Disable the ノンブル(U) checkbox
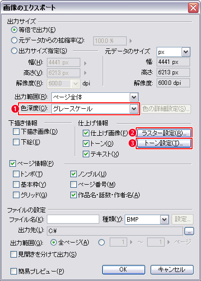 (73, 174)
